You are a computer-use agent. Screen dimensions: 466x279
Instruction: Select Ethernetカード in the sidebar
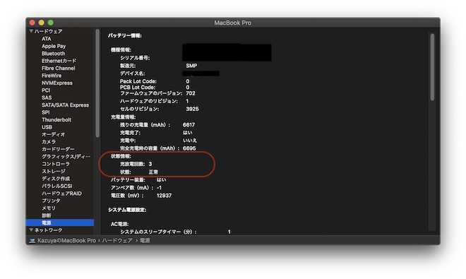tap(59, 61)
